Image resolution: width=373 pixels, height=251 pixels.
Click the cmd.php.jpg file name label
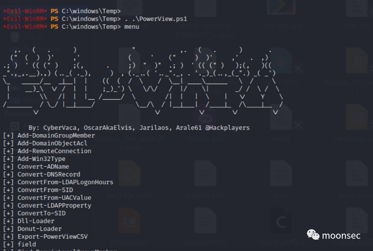pos(281,26)
